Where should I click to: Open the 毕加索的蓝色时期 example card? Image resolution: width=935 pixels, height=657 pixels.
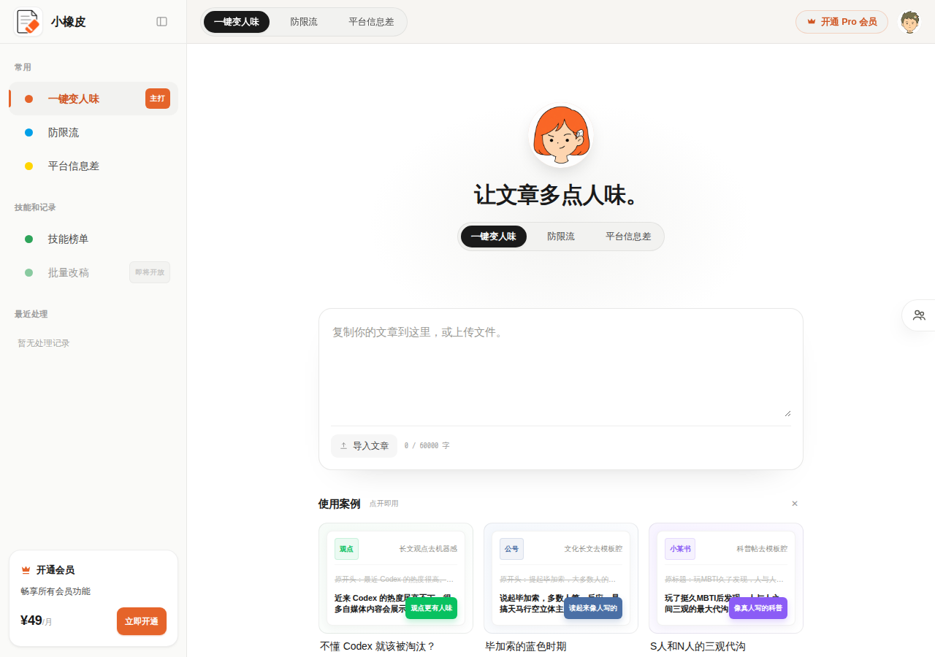point(561,588)
